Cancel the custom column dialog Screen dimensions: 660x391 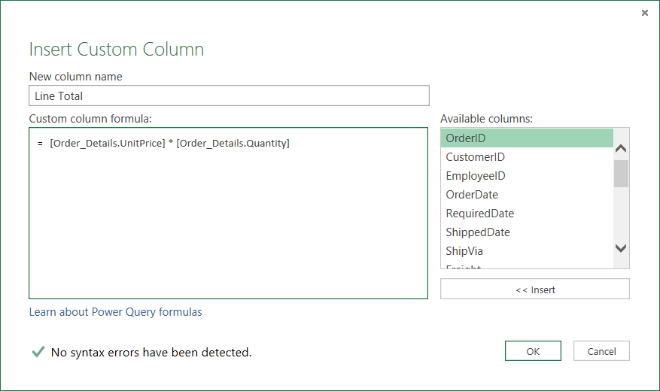click(601, 351)
